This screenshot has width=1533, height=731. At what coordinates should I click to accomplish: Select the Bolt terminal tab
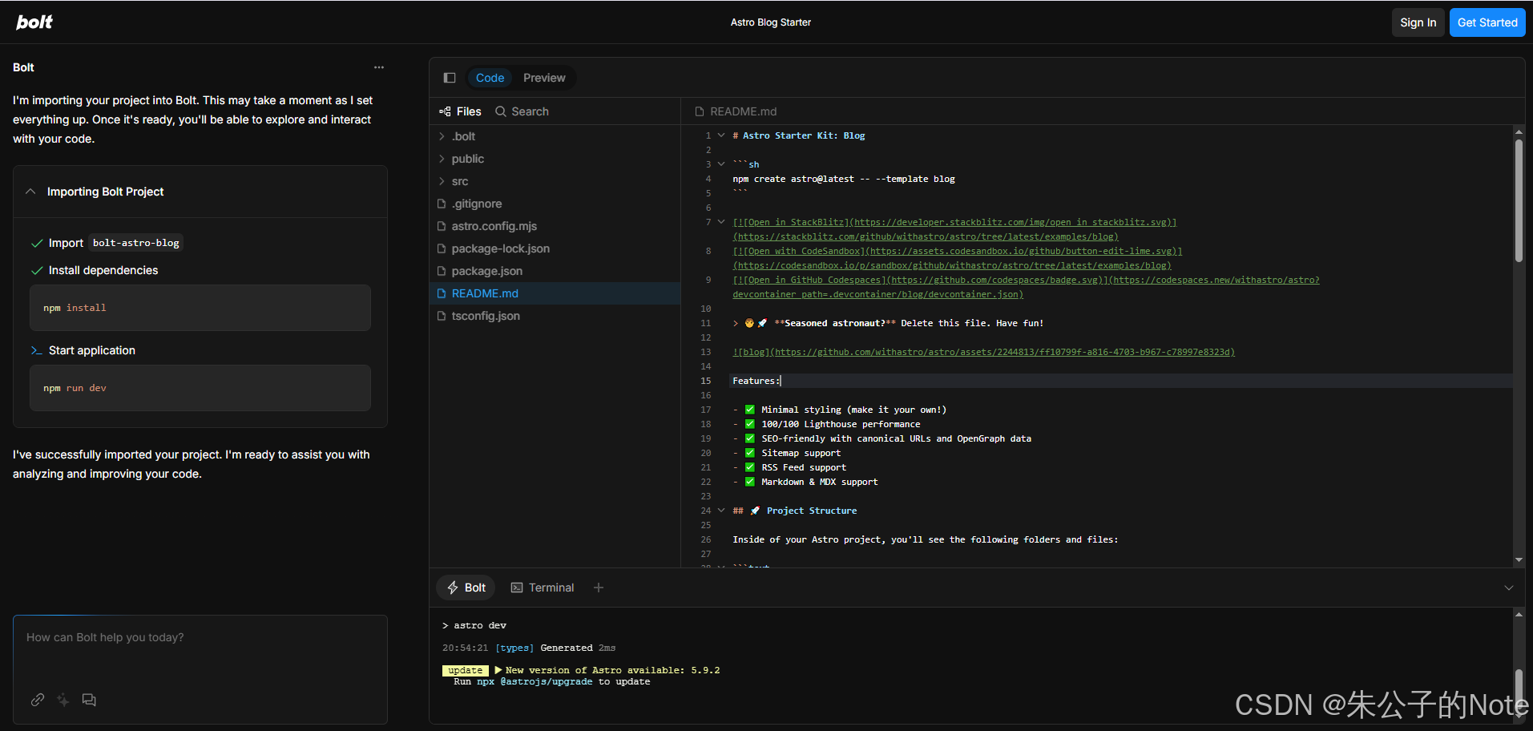(x=466, y=588)
